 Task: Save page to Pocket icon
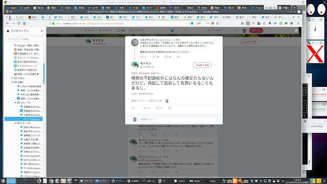213,24
